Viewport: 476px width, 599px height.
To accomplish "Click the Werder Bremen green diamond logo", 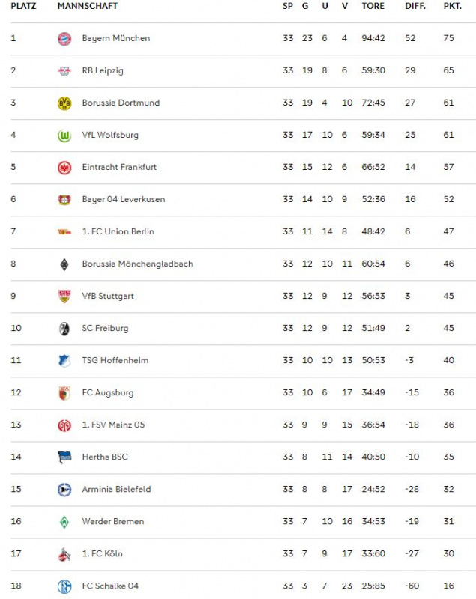I will 64,522.
